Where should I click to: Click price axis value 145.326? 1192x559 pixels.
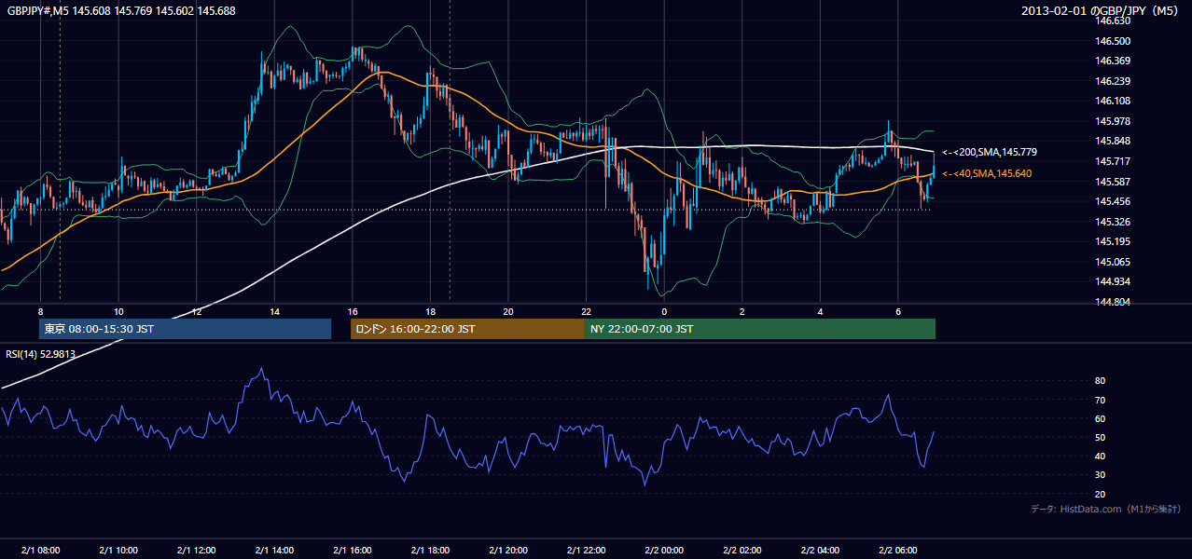1113,222
